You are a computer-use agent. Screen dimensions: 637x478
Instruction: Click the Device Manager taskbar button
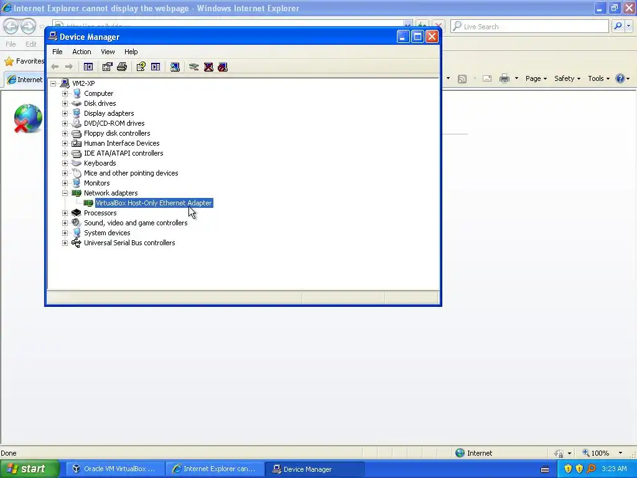(x=315, y=469)
